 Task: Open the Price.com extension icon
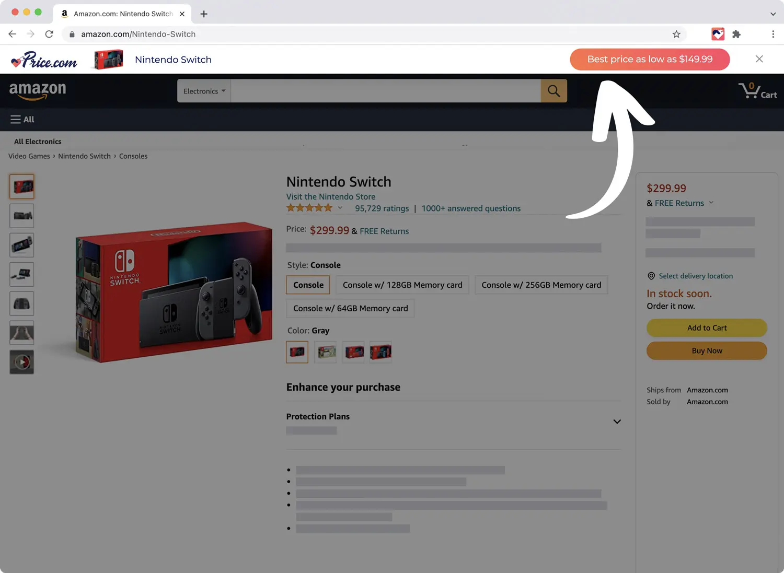[718, 34]
